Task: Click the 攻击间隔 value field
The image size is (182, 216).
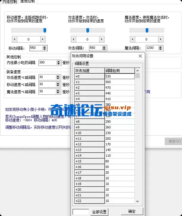Action: click(x=96, y=48)
